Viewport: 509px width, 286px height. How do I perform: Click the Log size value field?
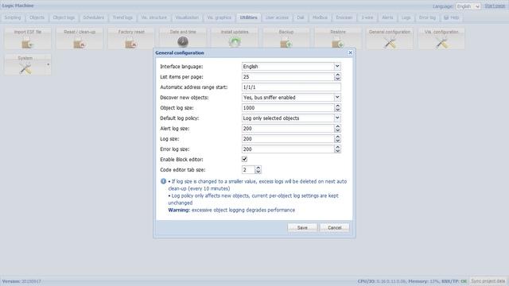pyautogui.click(x=288, y=139)
